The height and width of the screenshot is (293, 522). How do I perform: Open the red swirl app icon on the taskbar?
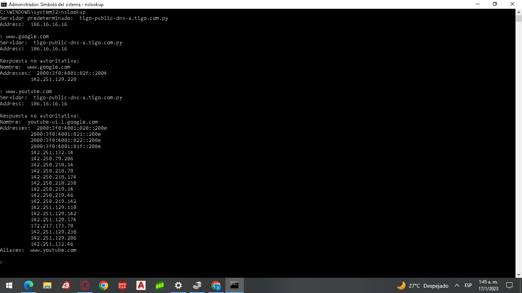[x=66, y=285]
